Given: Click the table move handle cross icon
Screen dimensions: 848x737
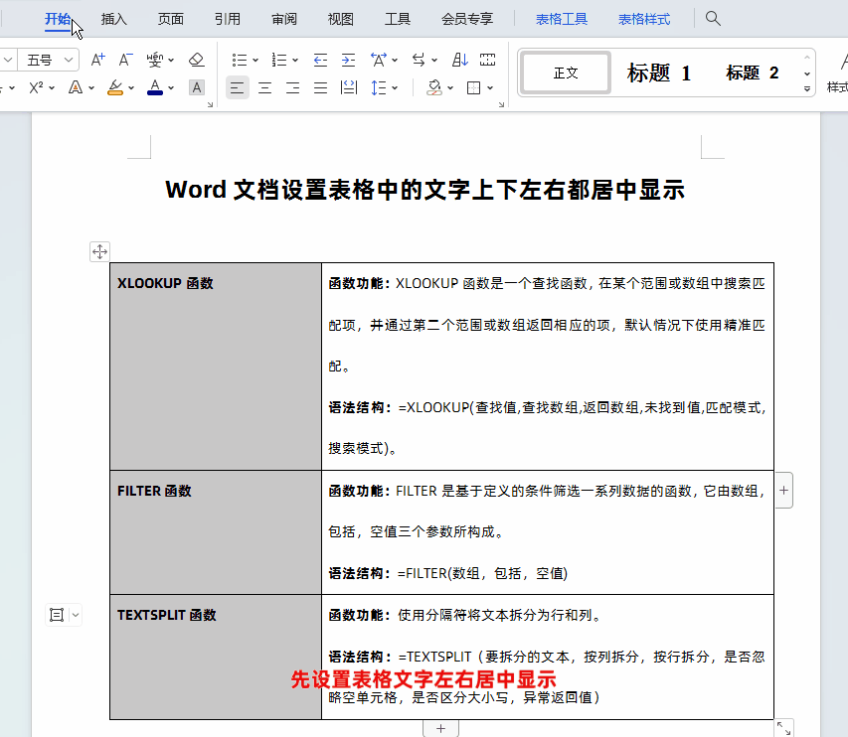Looking at the screenshot, I should tap(99, 251).
